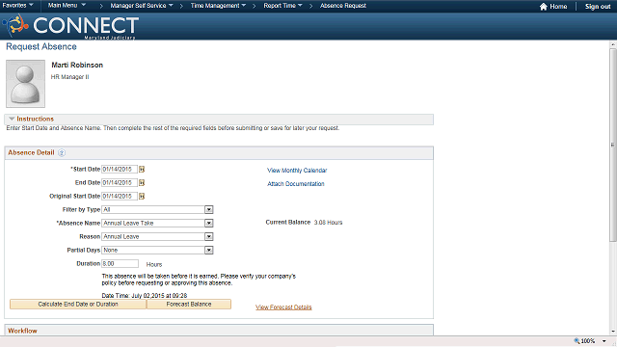Open calendar picker for Start Date

click(142, 170)
